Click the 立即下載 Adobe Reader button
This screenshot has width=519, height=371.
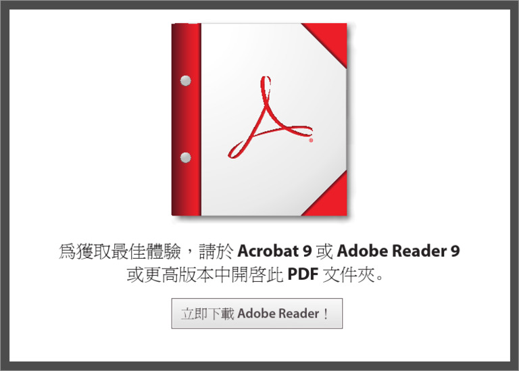[257, 314]
